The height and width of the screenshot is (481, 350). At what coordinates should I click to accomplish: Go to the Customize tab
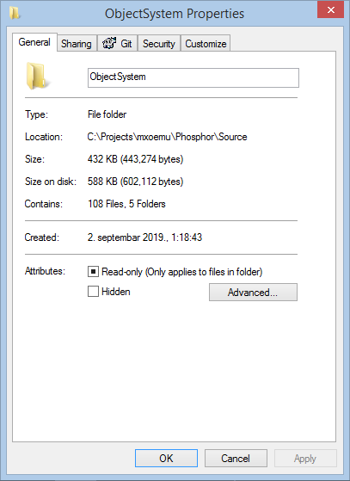point(206,44)
